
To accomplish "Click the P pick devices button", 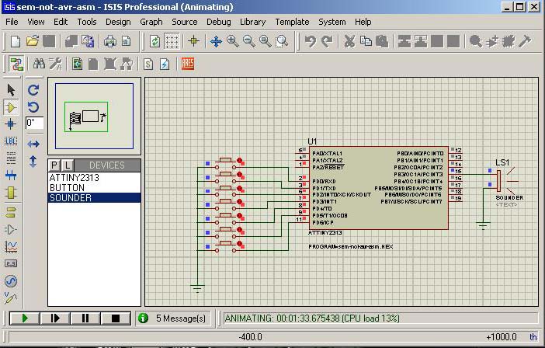I will [x=54, y=165].
